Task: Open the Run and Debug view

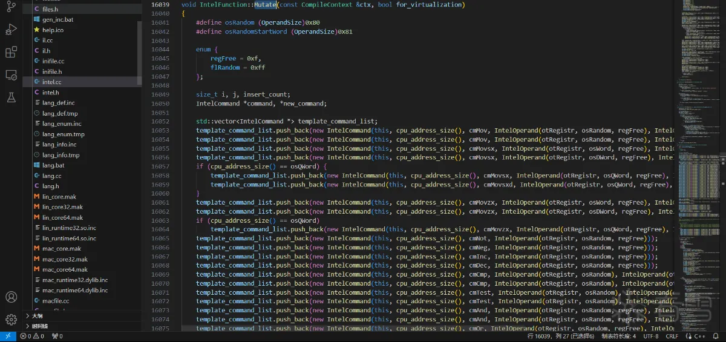Action: tap(11, 29)
